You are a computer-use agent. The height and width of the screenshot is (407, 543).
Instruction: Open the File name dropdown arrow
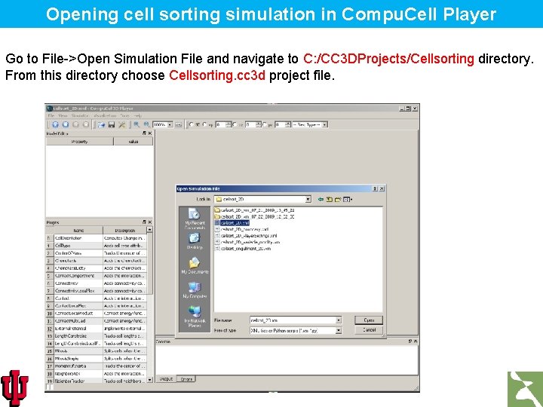click(339, 320)
